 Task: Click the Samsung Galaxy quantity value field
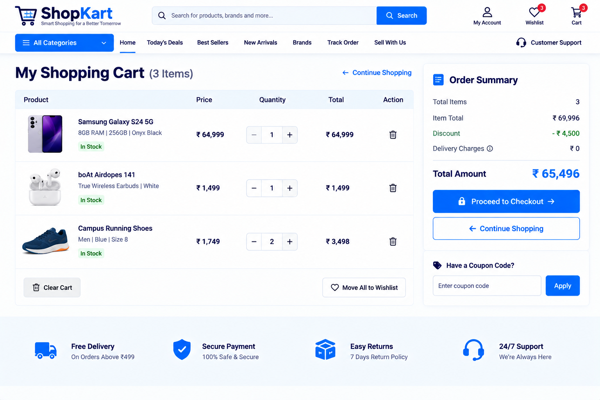click(x=272, y=135)
